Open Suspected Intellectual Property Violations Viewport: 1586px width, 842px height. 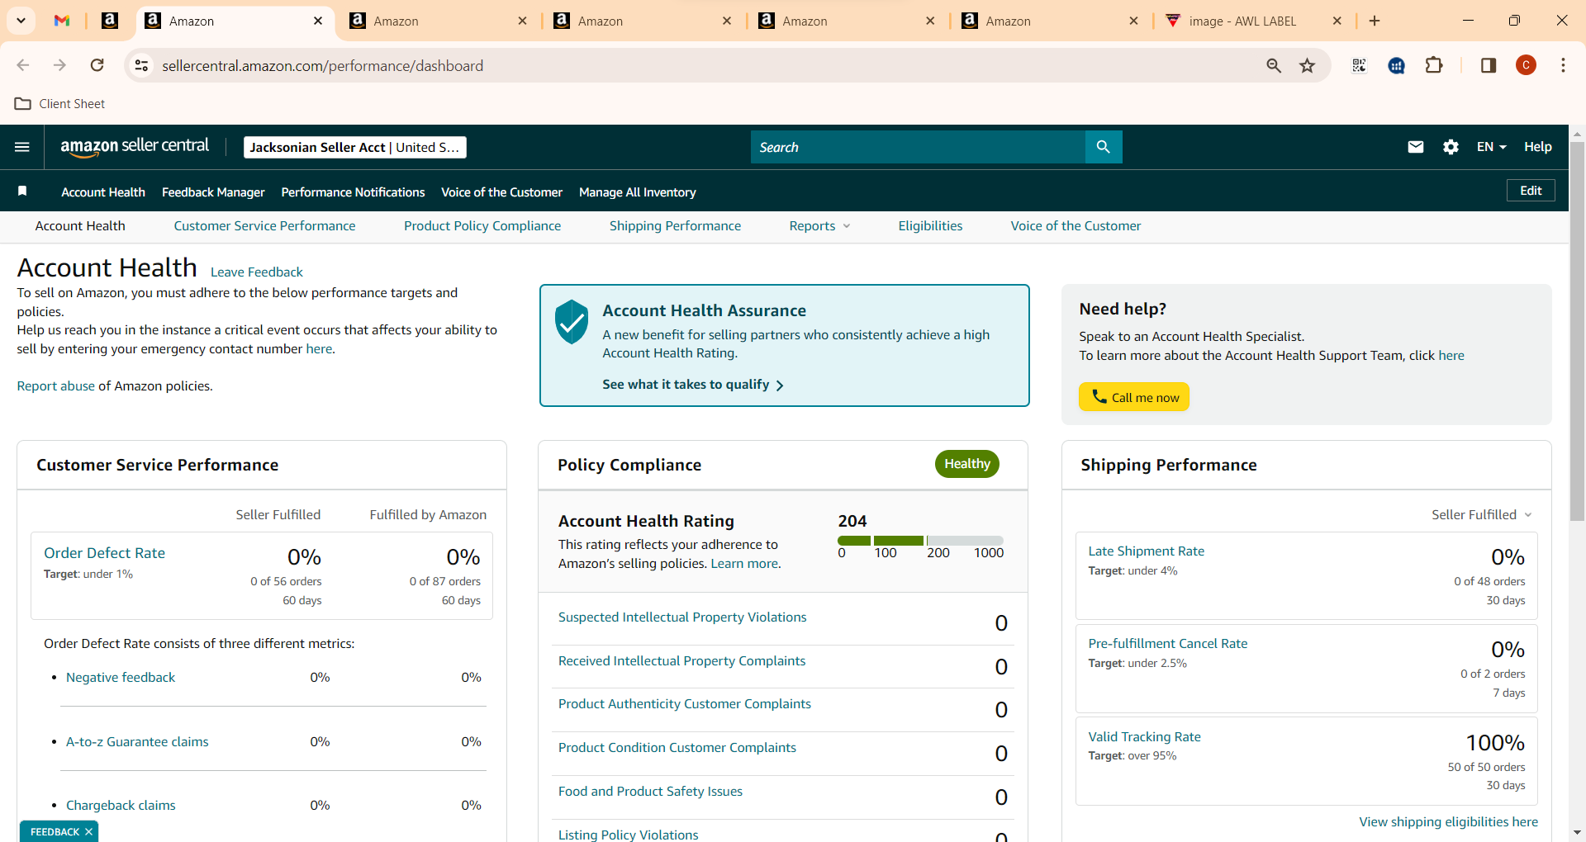[x=682, y=617]
